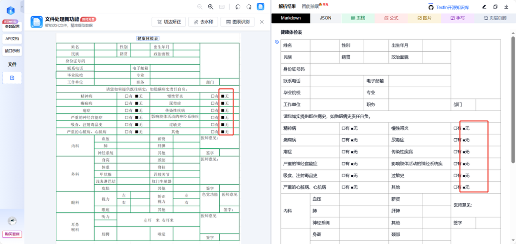
Task: Download the parsing result
Action: (x=506, y=7)
